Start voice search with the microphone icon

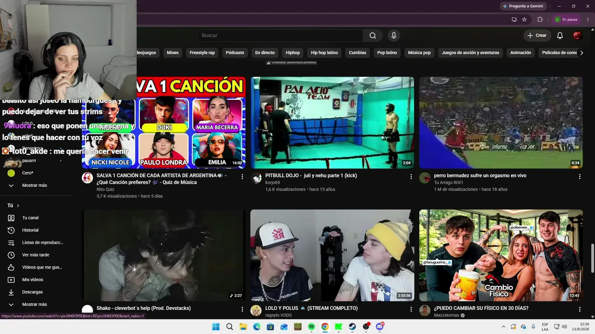[394, 36]
